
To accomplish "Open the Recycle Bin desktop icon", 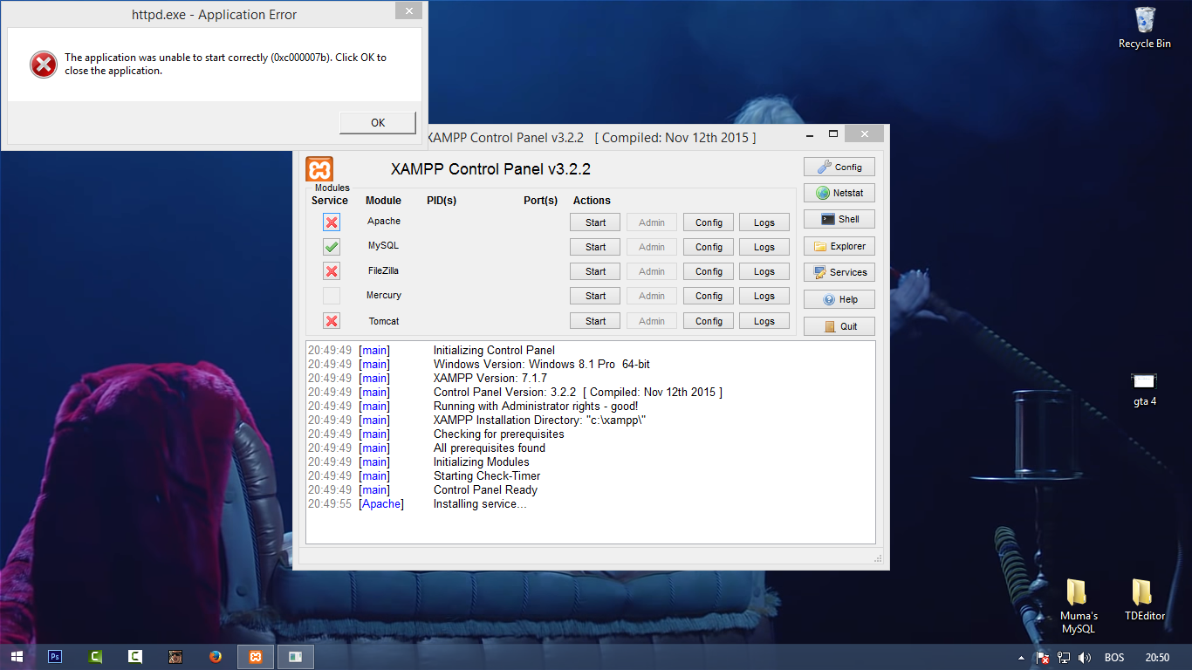I will (1145, 28).
